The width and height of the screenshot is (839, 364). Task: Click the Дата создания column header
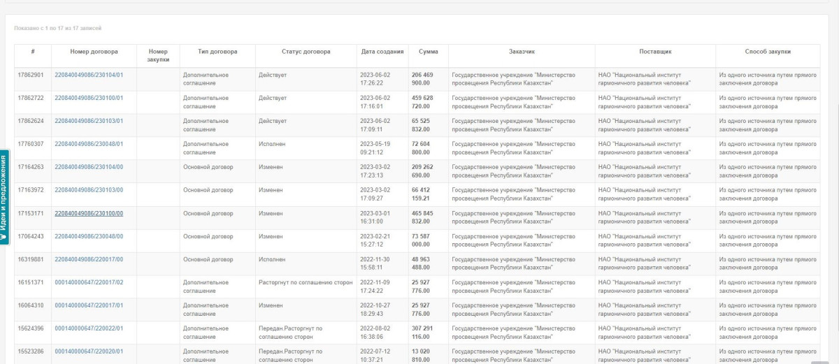coord(382,52)
